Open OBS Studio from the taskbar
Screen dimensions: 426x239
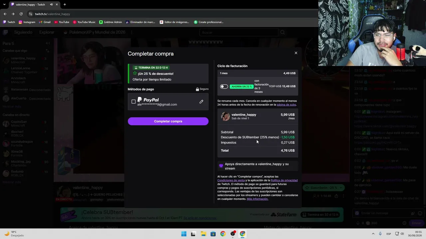tap(233, 234)
